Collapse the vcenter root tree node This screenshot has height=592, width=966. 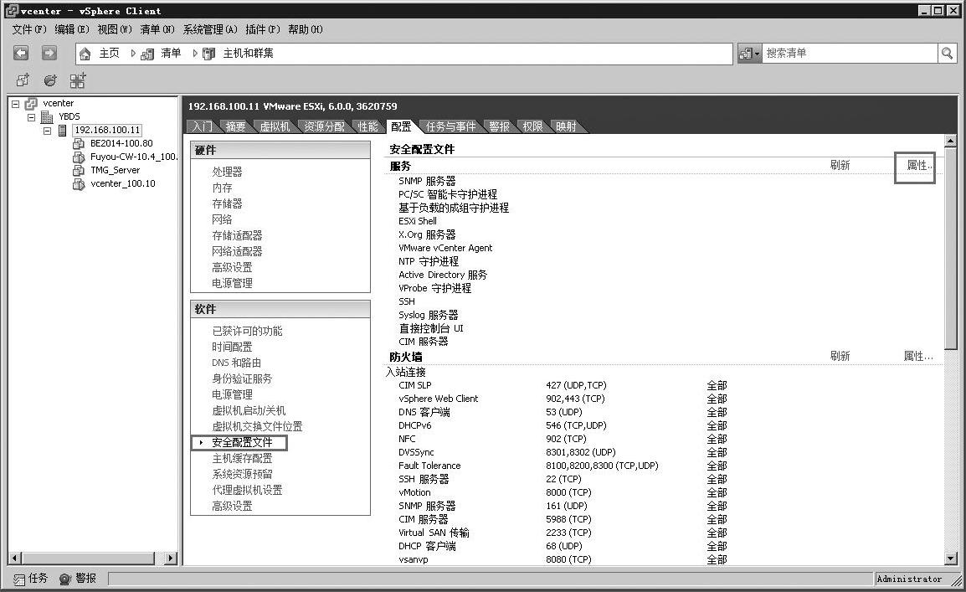(x=16, y=104)
